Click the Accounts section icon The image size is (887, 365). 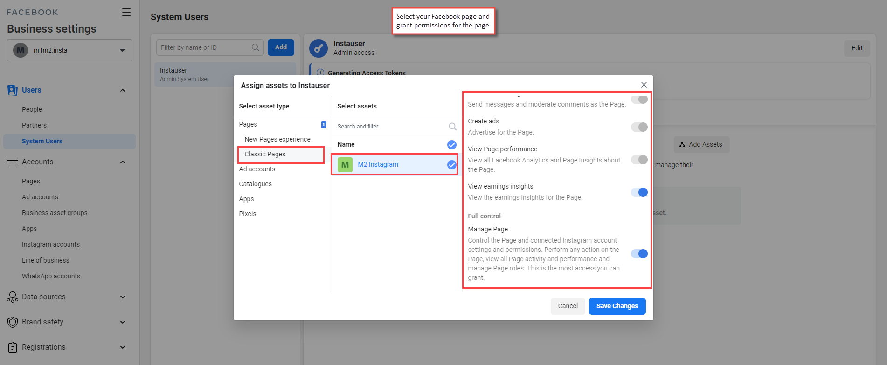pyautogui.click(x=13, y=162)
